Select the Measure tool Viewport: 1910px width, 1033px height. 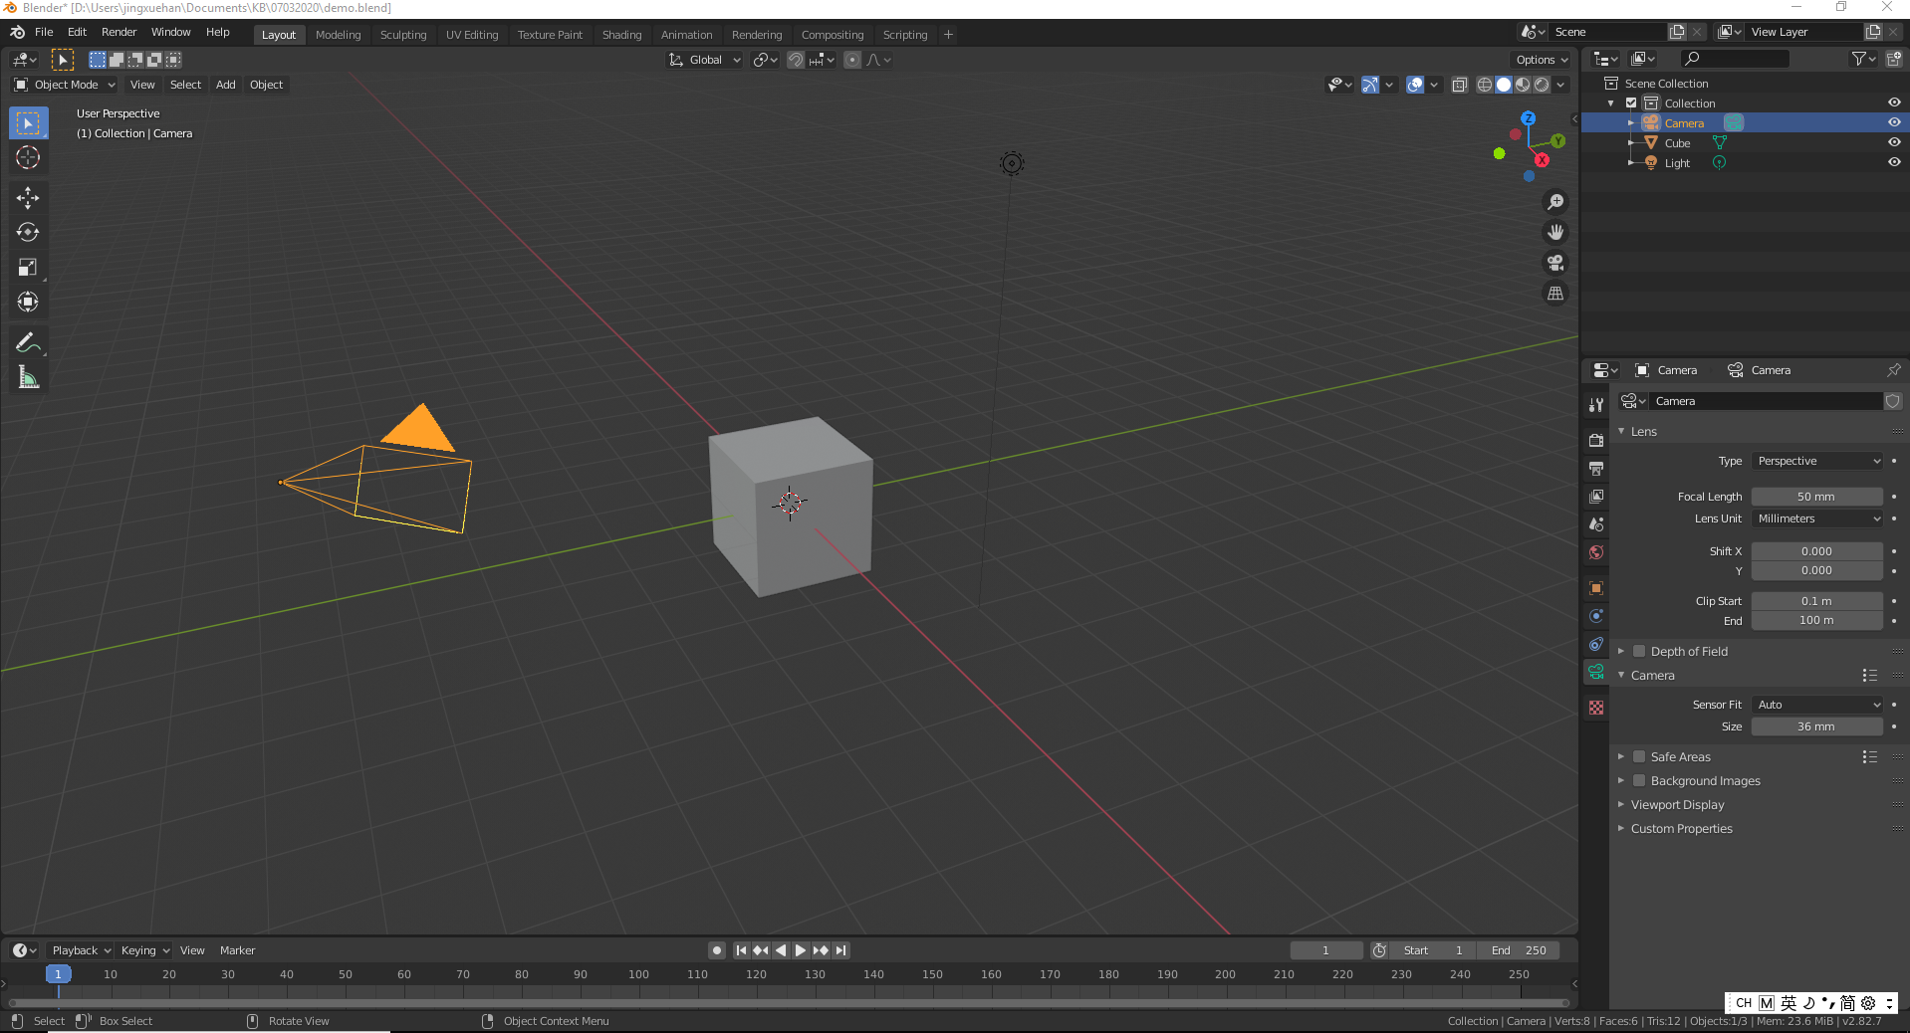click(28, 377)
